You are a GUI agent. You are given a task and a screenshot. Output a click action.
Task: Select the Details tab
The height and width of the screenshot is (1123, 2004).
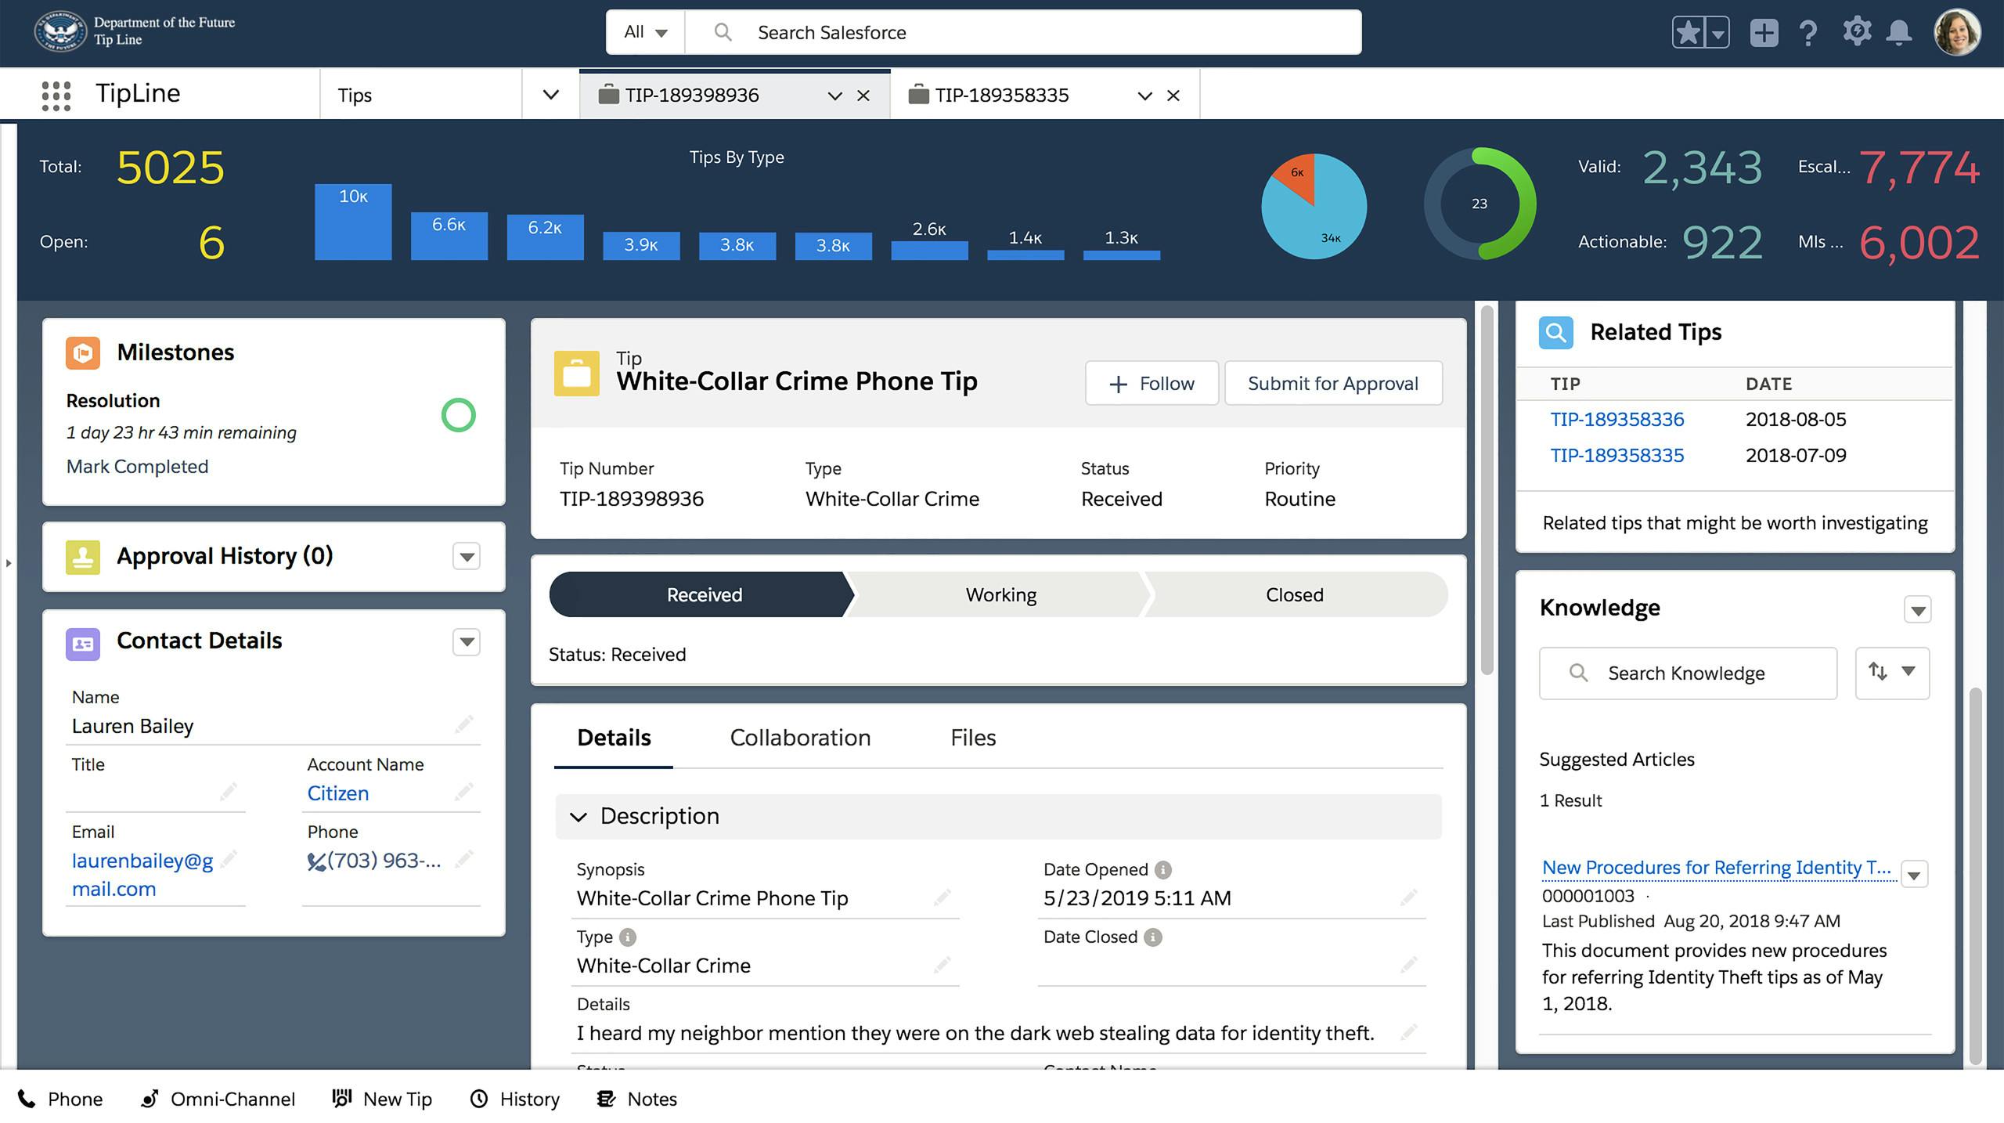[x=614, y=738]
